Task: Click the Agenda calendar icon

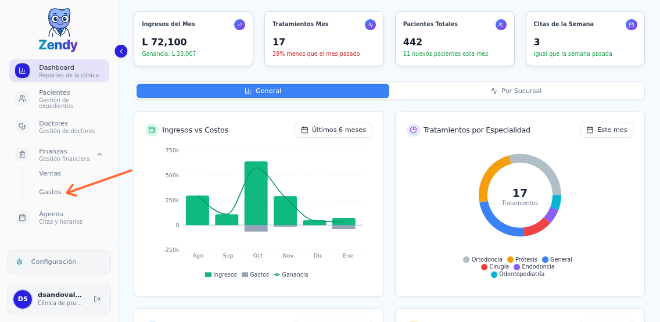Action: [22, 217]
